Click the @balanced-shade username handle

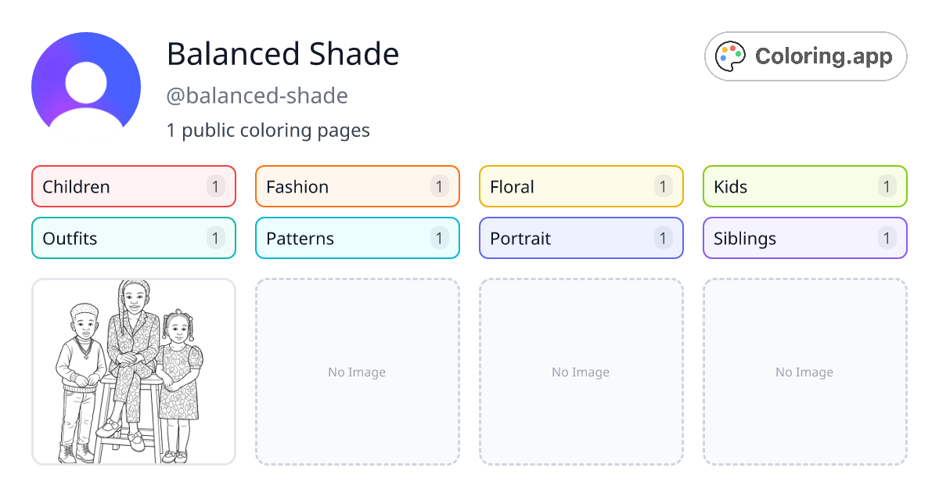pos(258,95)
